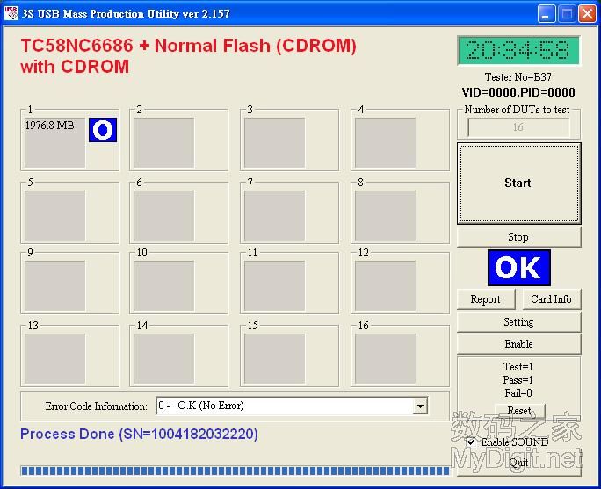The image size is (601, 489).
Task: Click the 'VID=0000.PID=0000' text
Action: coord(518,92)
